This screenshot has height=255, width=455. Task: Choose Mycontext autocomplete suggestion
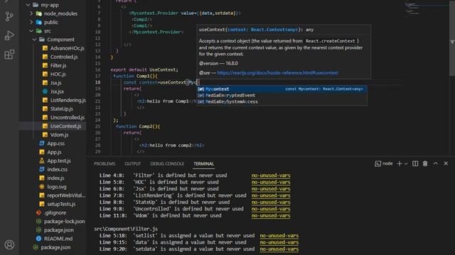(x=282, y=89)
